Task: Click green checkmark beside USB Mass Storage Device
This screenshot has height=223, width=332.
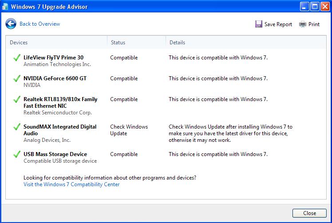Action: (x=17, y=154)
